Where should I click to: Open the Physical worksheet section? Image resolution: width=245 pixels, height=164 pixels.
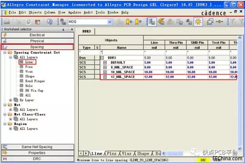pos(38,41)
